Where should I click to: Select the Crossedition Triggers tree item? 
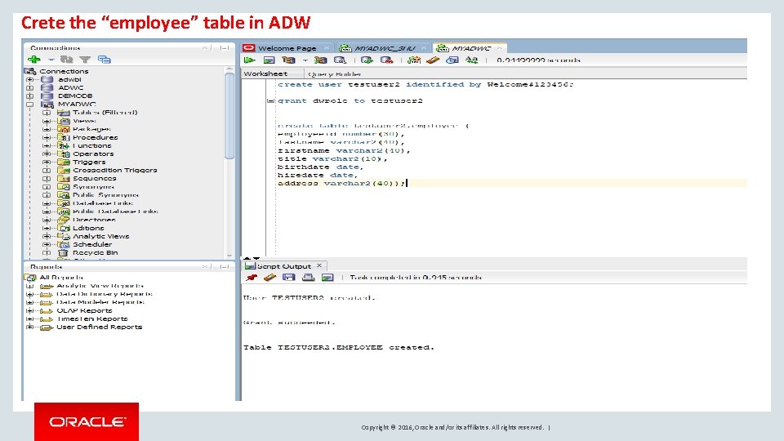(115, 170)
